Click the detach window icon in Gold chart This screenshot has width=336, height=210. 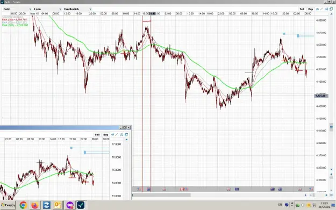(331, 9)
